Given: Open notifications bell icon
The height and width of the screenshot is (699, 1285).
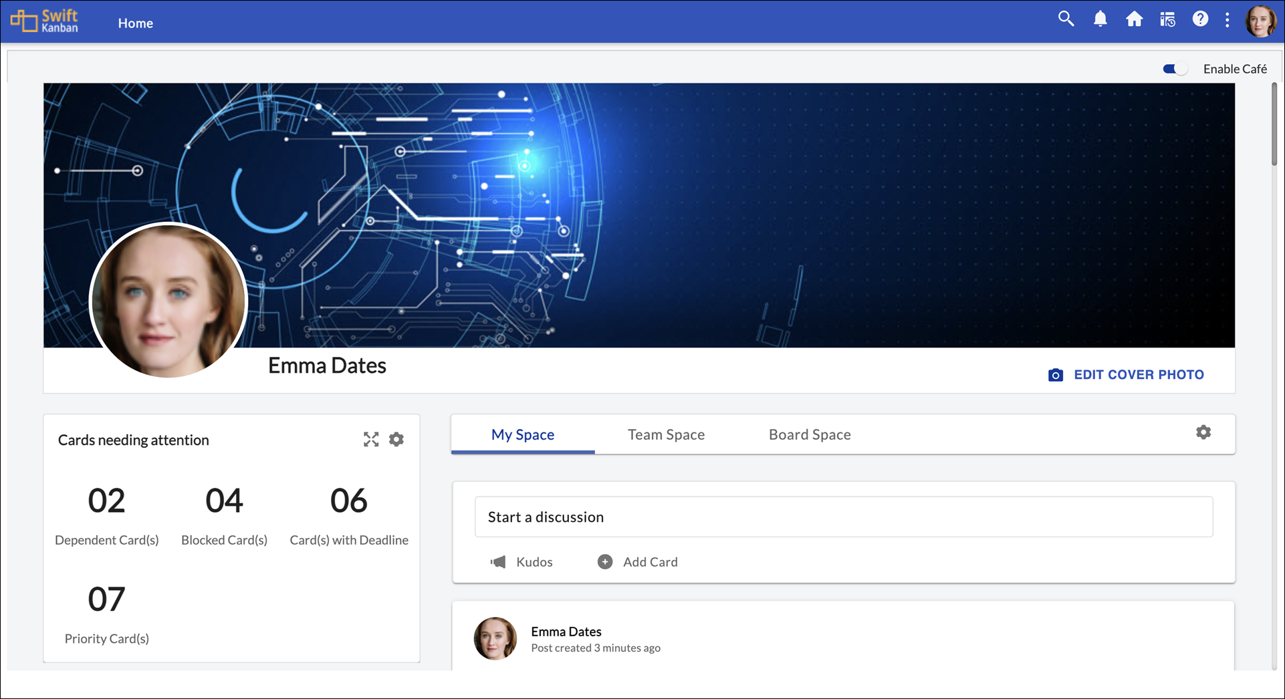Looking at the screenshot, I should point(1100,19).
